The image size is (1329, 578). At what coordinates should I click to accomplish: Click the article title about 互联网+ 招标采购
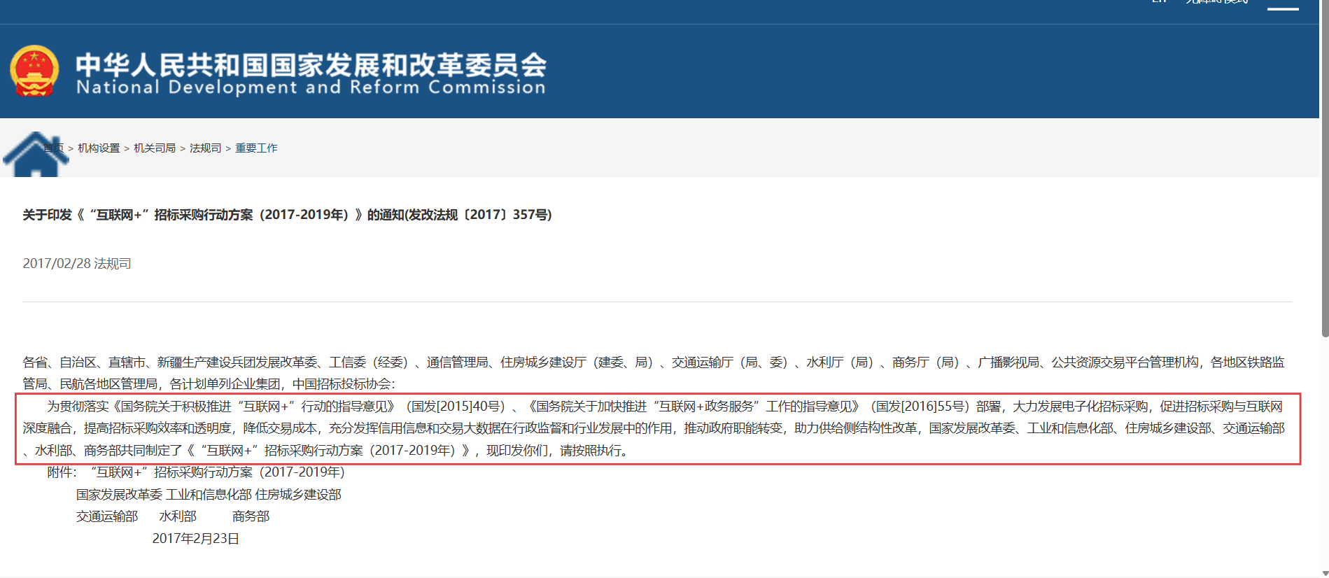(x=287, y=215)
